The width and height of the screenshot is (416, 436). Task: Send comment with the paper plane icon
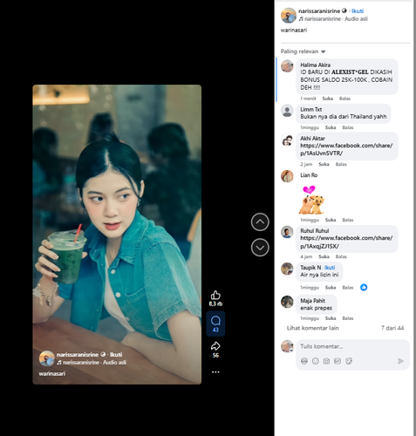point(400,361)
